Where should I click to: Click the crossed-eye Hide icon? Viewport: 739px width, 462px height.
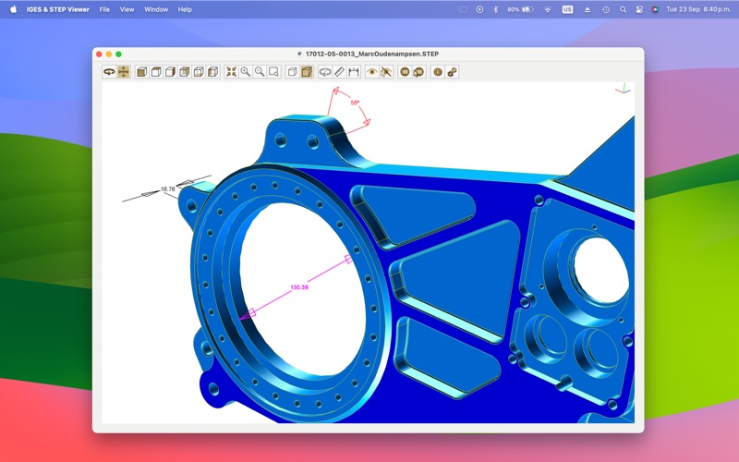coord(386,72)
